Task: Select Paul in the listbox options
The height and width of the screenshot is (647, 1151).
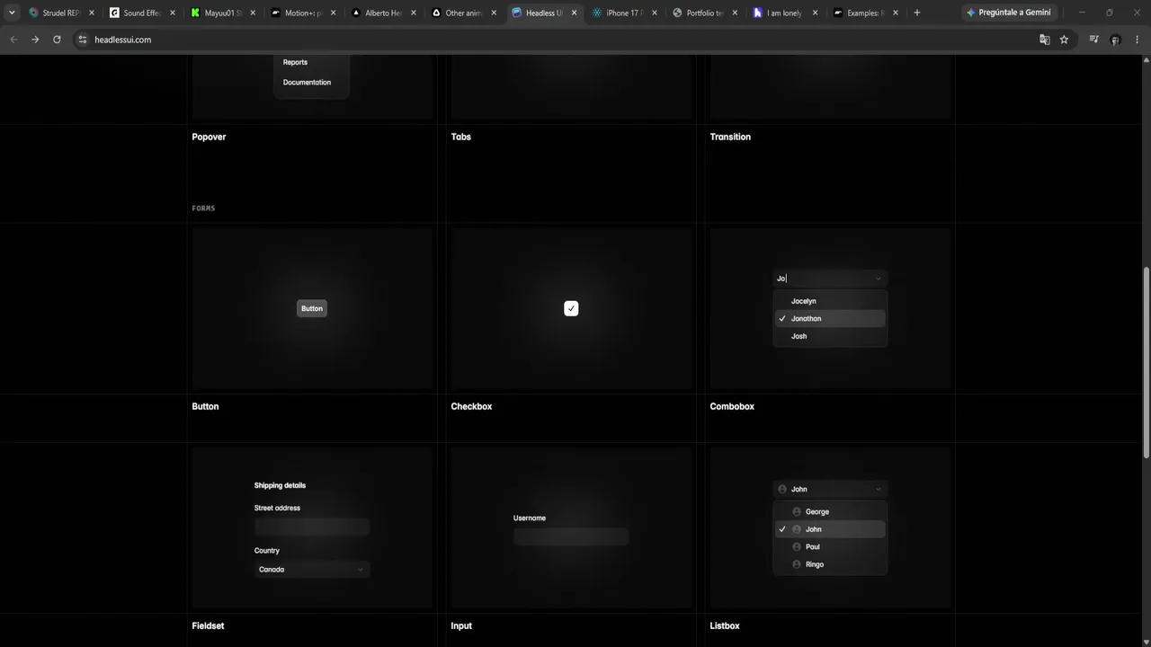Action: pos(830,546)
